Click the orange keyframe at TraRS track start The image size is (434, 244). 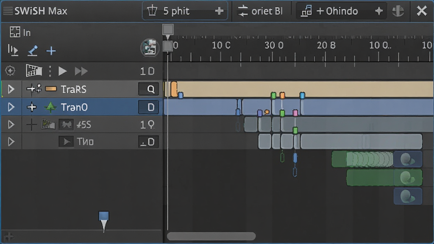(174, 89)
